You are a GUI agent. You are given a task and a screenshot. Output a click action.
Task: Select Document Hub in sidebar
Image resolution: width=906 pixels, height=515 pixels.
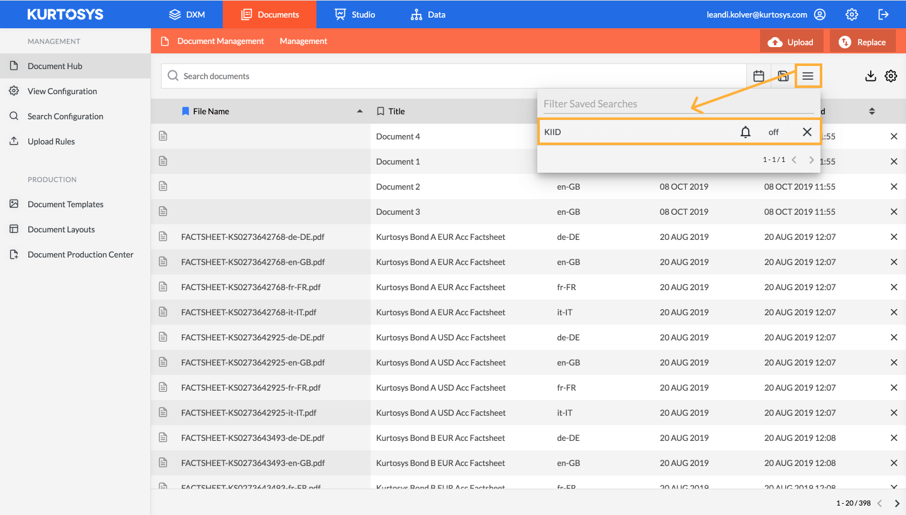[x=75, y=66]
